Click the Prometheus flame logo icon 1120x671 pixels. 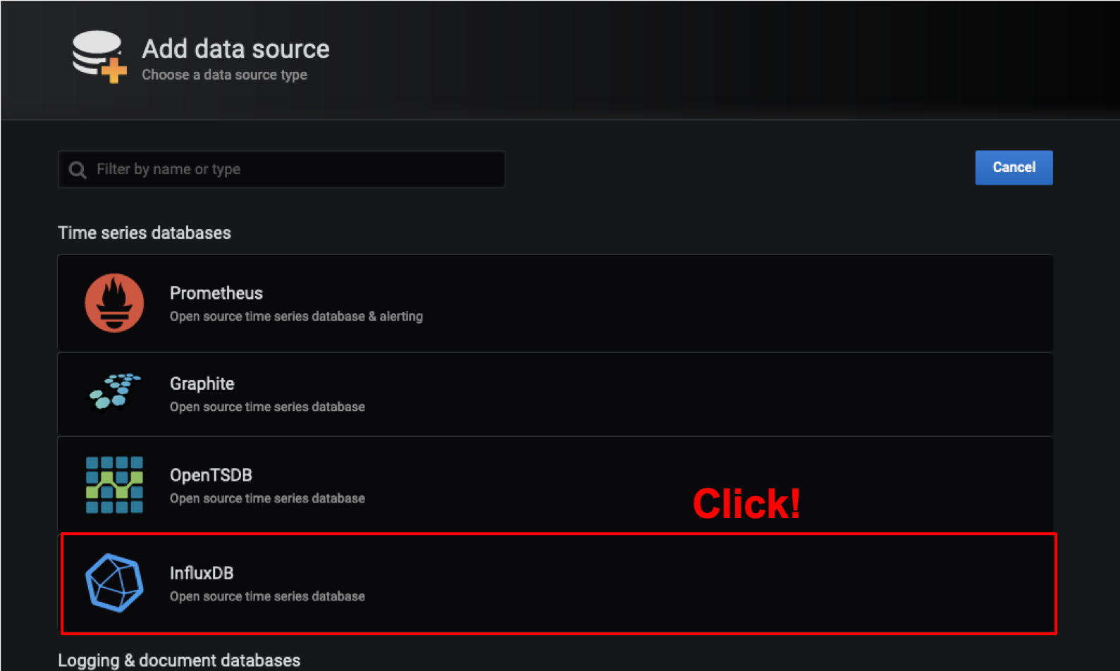point(114,302)
